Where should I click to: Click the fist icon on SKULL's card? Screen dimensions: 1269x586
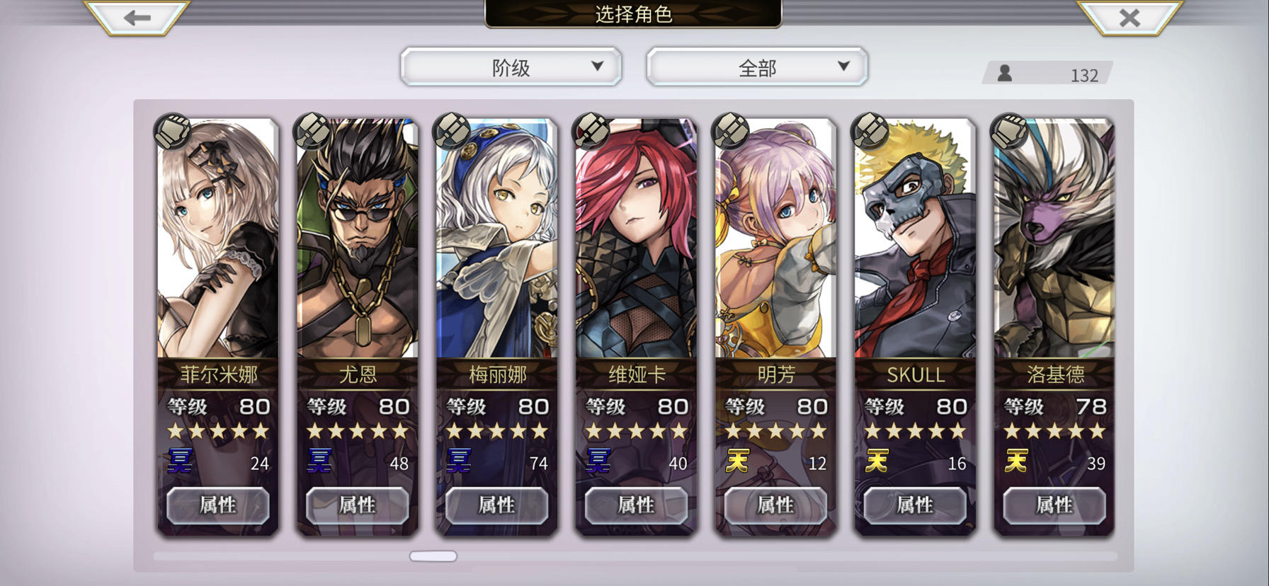click(870, 131)
